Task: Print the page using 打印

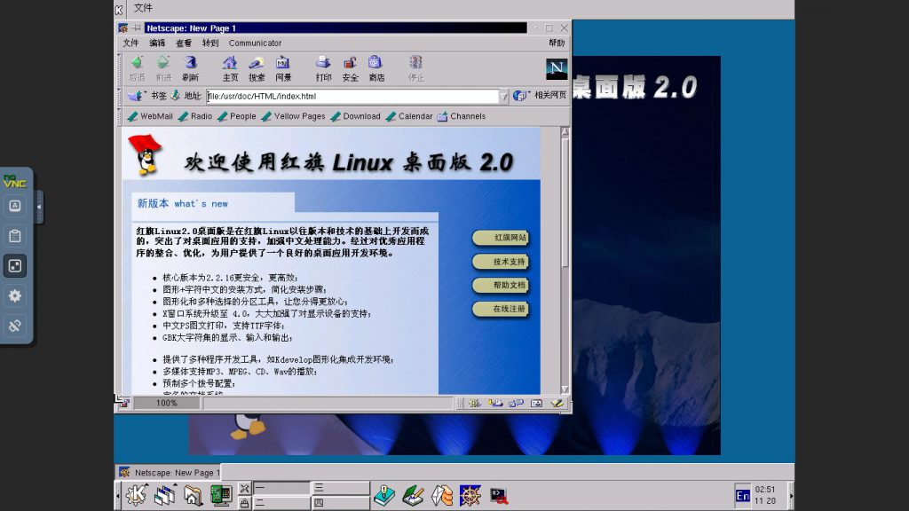Action: coord(323,68)
